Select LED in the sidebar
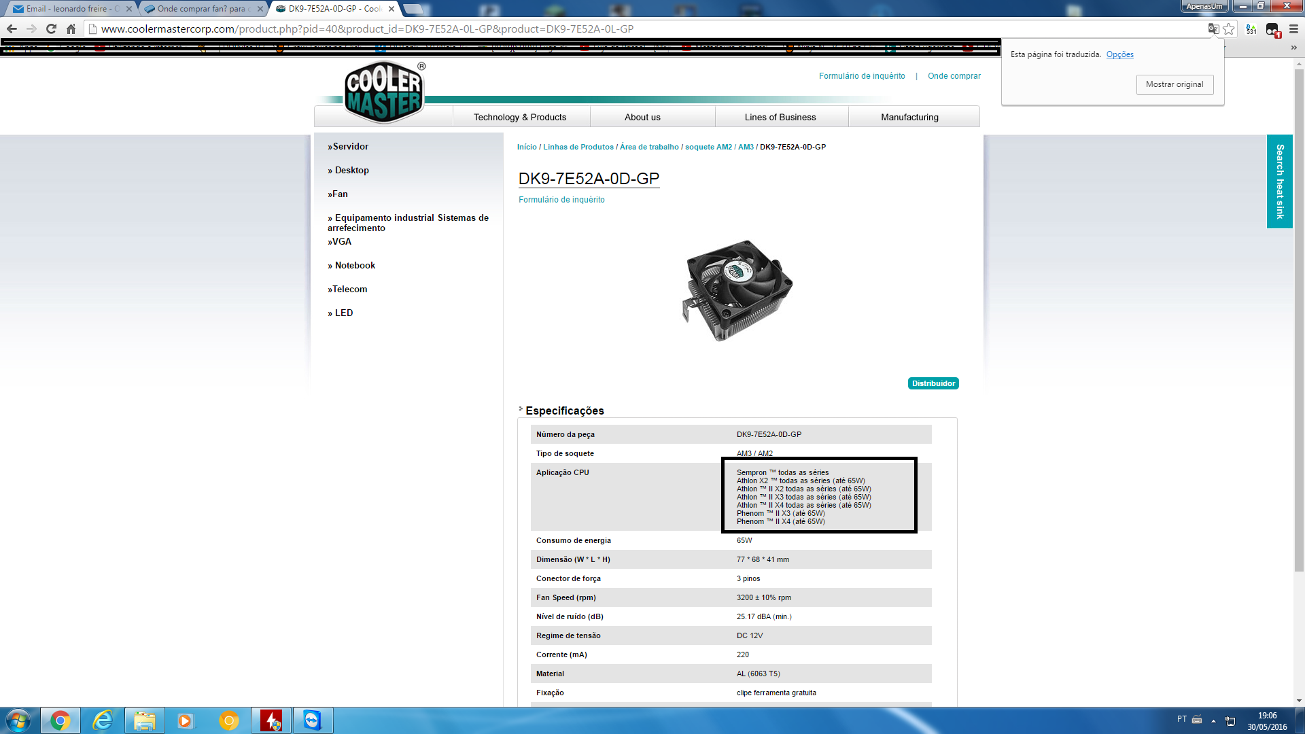Viewport: 1305px width, 734px height. coord(340,313)
